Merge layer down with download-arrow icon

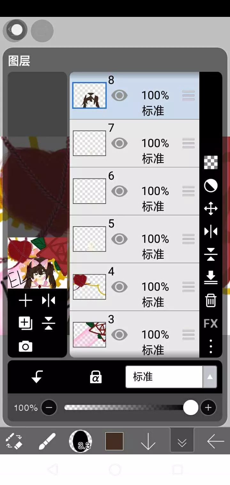211,277
